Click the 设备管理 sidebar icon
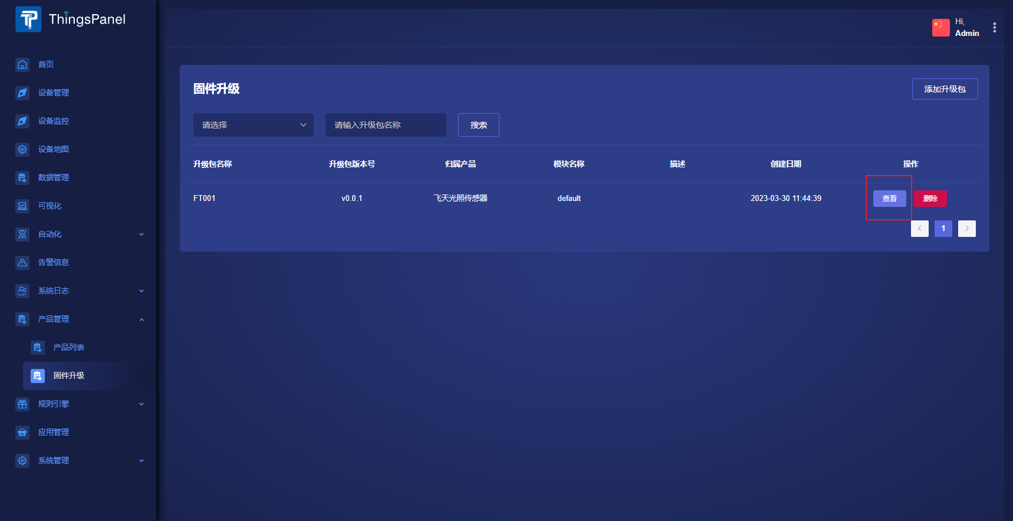 (22, 93)
